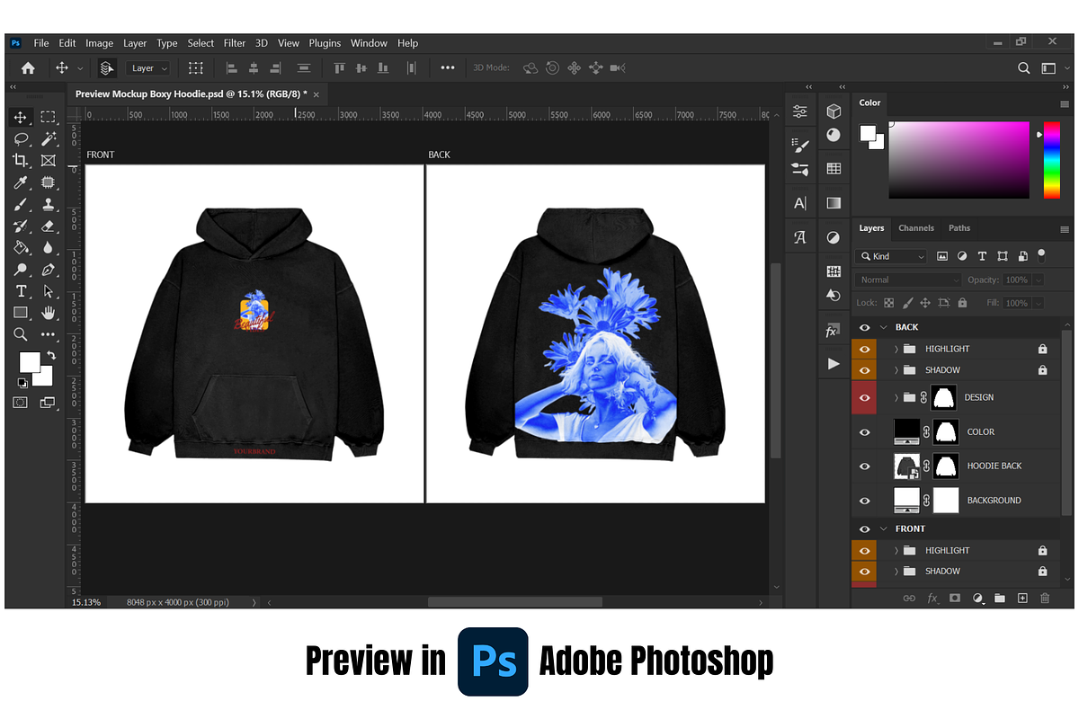Select the Rectangle shape tool

(x=21, y=313)
